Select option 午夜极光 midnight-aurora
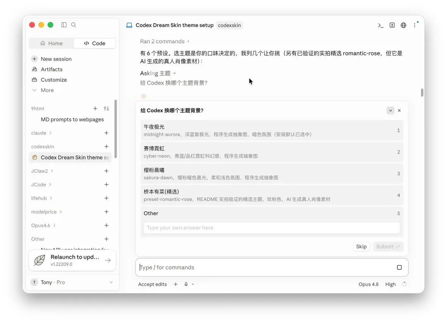This screenshot has height=323, width=447. (272, 130)
